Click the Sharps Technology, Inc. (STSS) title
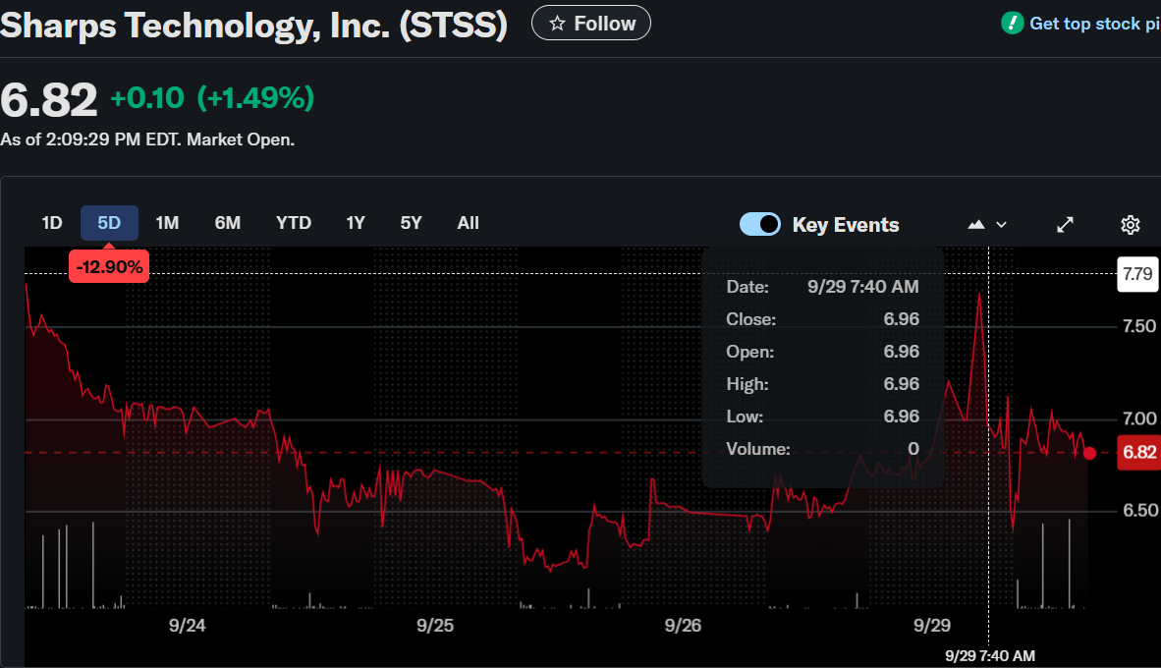 (x=254, y=25)
